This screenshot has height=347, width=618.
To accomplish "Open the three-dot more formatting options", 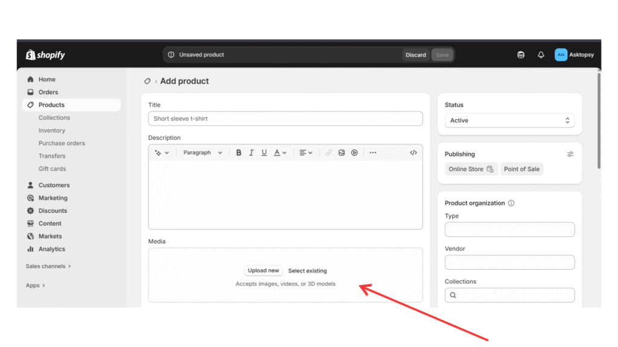I will click(373, 153).
